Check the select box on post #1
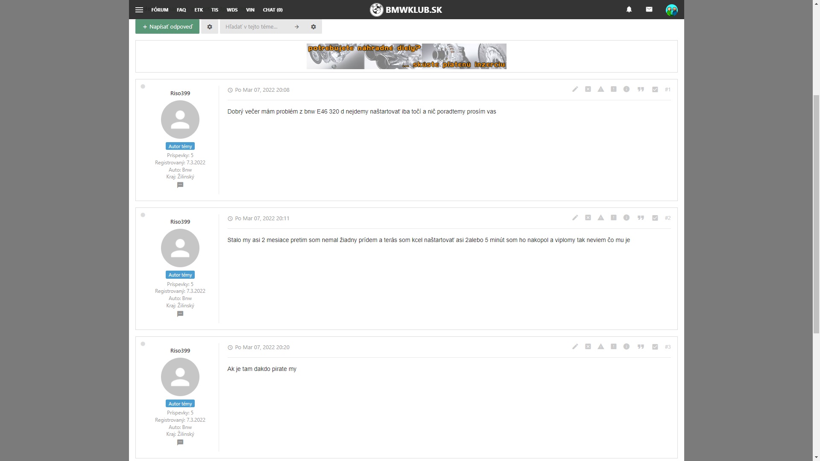Viewport: 820px width, 461px height. (655, 89)
